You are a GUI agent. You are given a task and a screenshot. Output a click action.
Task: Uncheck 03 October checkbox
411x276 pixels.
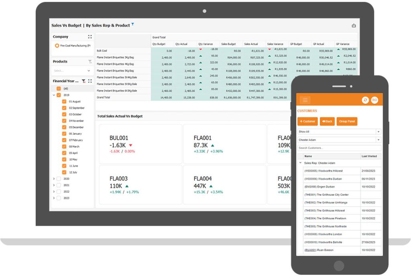(64, 114)
